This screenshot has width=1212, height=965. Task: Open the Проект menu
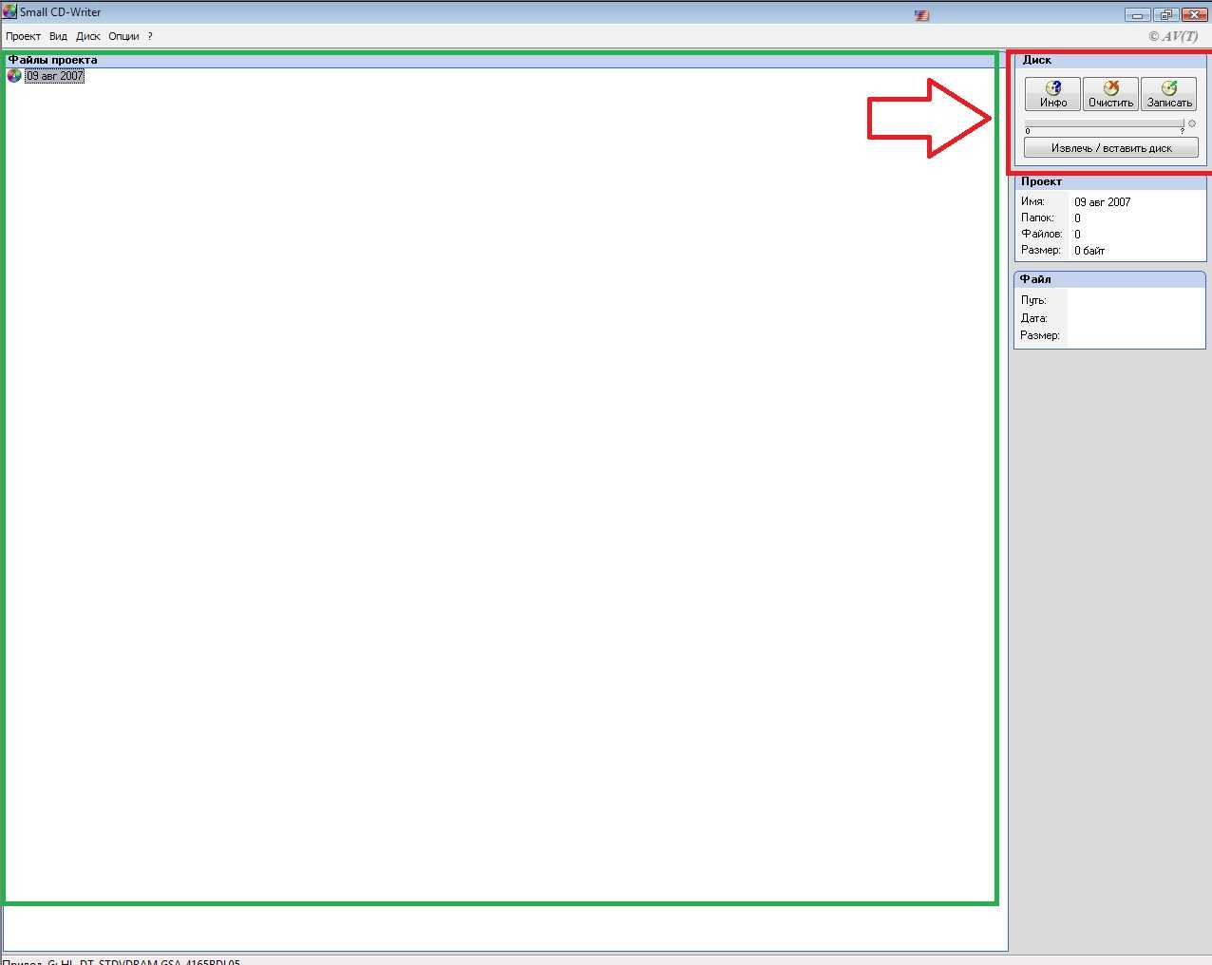pos(23,36)
